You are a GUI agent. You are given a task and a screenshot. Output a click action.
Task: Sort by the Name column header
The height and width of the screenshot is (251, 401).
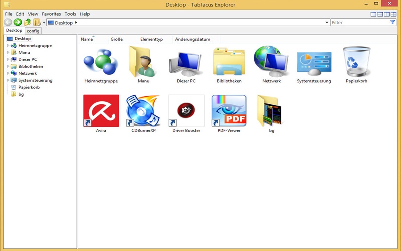(93, 39)
